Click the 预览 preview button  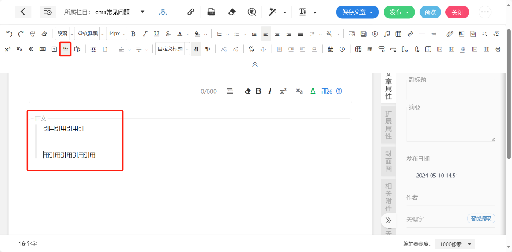pos(430,12)
